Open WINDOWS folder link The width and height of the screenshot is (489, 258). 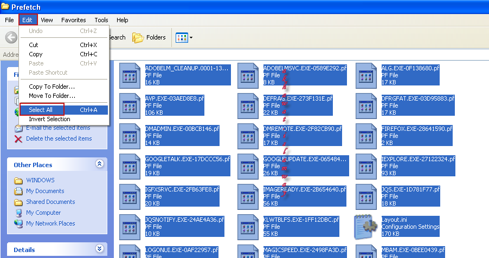(40, 180)
